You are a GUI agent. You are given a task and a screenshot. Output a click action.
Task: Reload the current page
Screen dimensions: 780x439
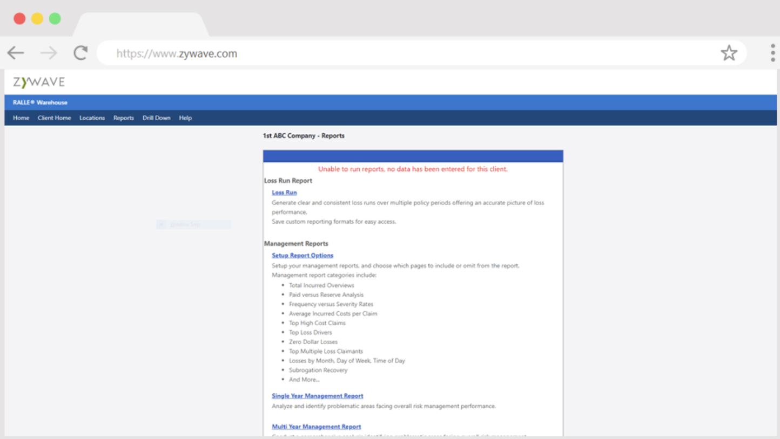coord(80,53)
